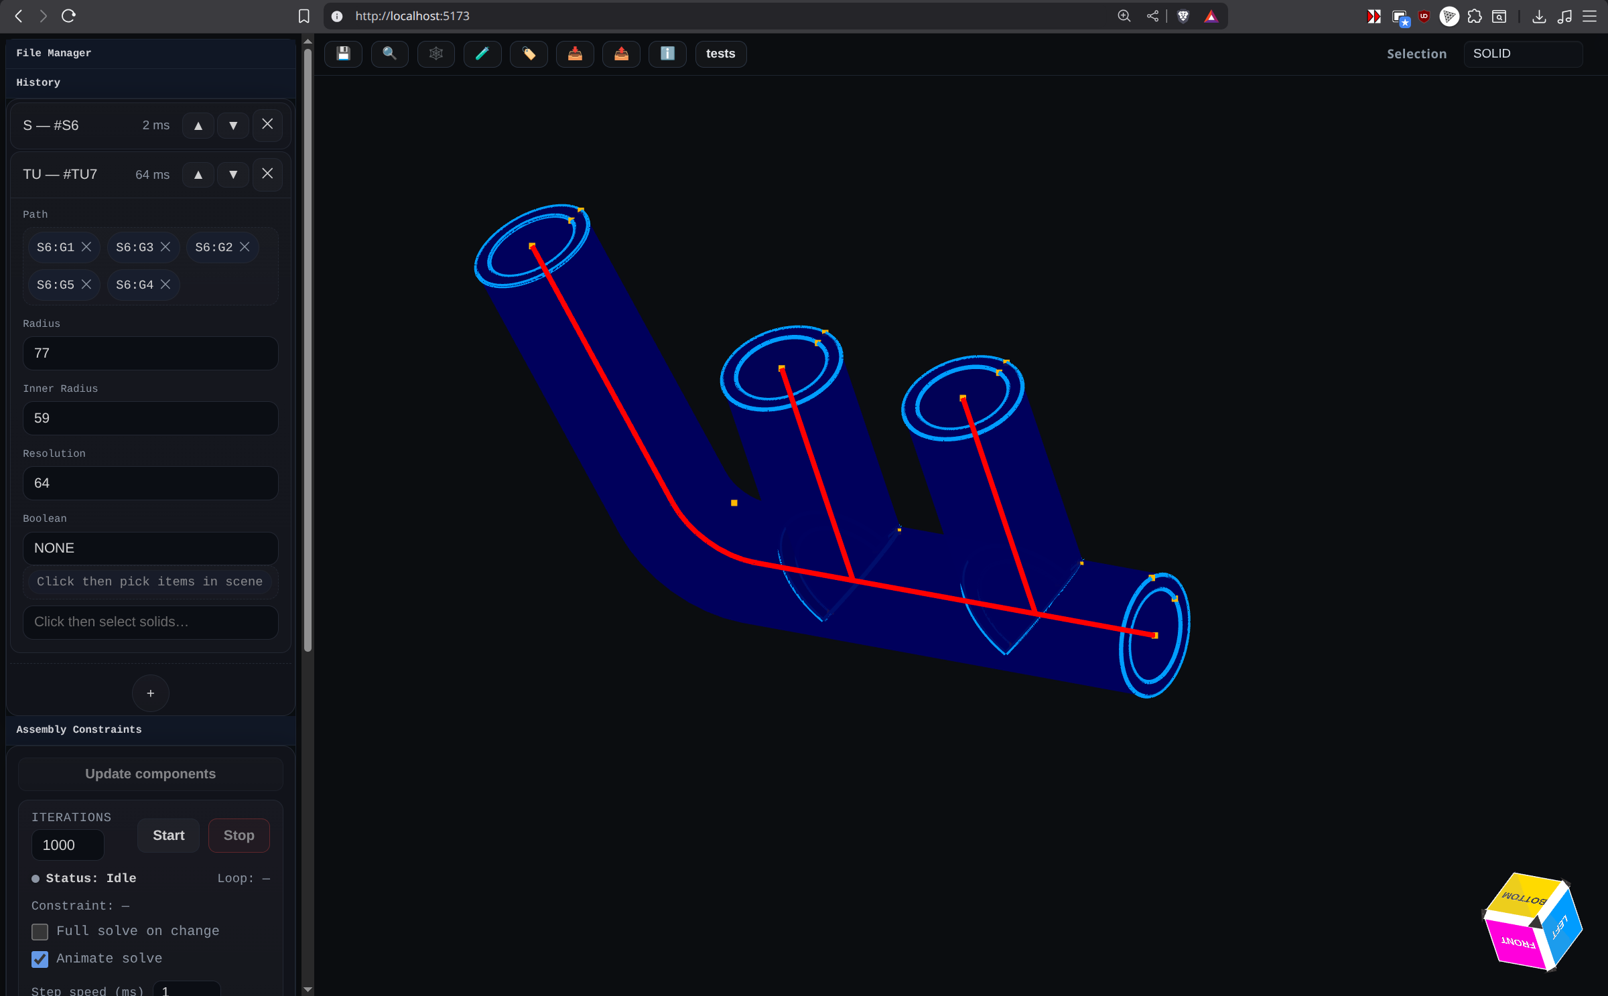The height and width of the screenshot is (996, 1608).
Task: Click the Inner Radius input field
Action: [150, 418]
